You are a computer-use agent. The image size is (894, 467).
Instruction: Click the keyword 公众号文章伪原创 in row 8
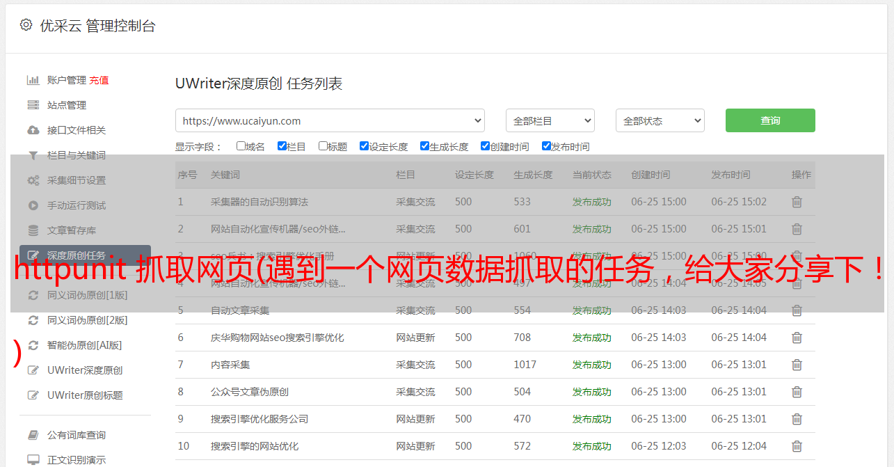250,392
